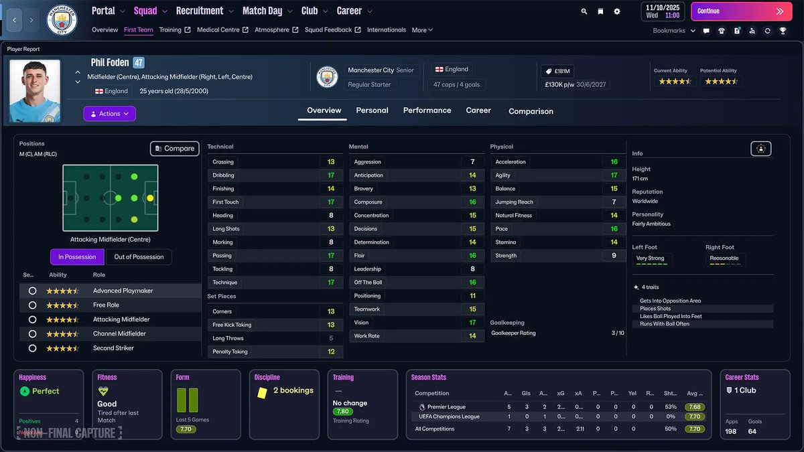Open the Comparison tab

(x=531, y=111)
